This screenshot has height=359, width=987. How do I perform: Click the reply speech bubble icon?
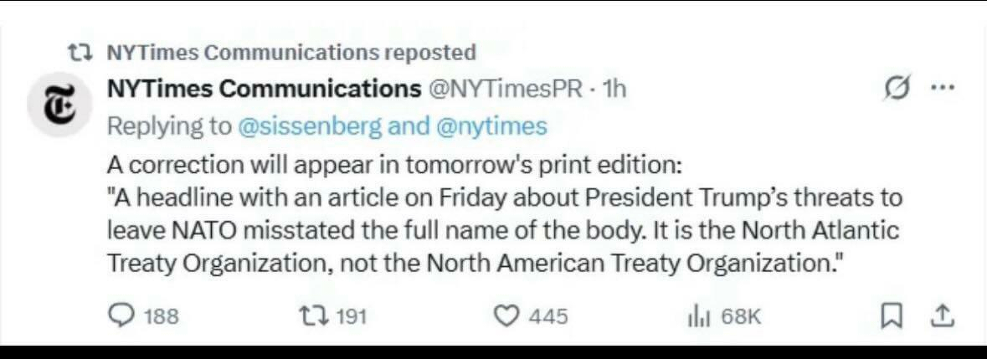click(x=122, y=315)
